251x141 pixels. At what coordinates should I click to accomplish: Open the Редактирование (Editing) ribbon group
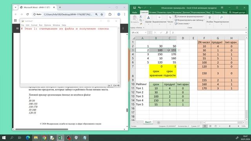click(x=221, y=20)
